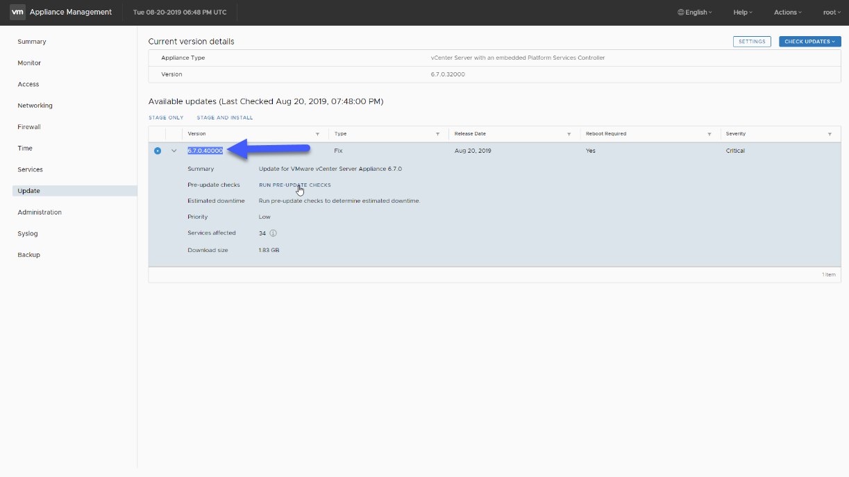
Task: Collapse the 6.7.0.40000 update details row
Action: pyautogui.click(x=174, y=151)
